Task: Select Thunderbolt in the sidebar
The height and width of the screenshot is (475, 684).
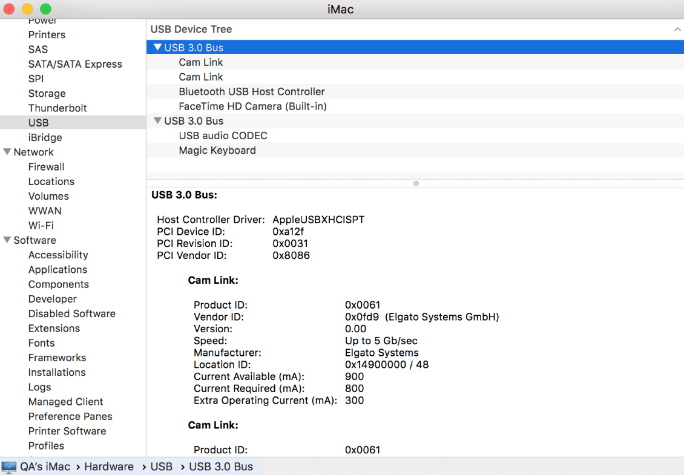Action: point(57,108)
